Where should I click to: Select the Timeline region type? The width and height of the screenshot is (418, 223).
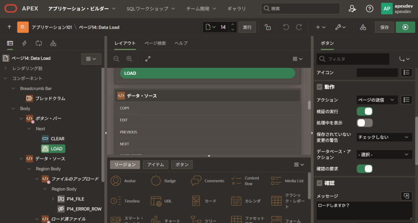click(125, 201)
